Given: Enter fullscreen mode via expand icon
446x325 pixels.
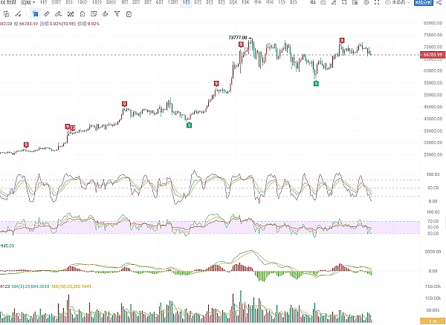Looking at the screenshot, I should pos(377,2).
